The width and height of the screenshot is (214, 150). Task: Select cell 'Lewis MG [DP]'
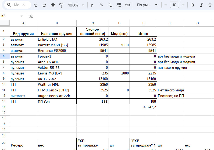(57, 73)
